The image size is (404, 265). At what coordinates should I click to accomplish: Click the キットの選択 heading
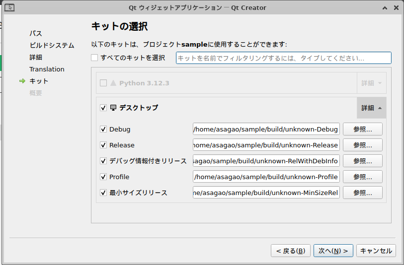coord(120,26)
